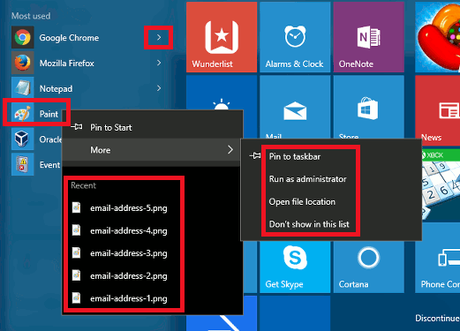Viewport: 460px width, 331px height.
Task: Select Pin to Start menu entry
Action: click(x=153, y=127)
